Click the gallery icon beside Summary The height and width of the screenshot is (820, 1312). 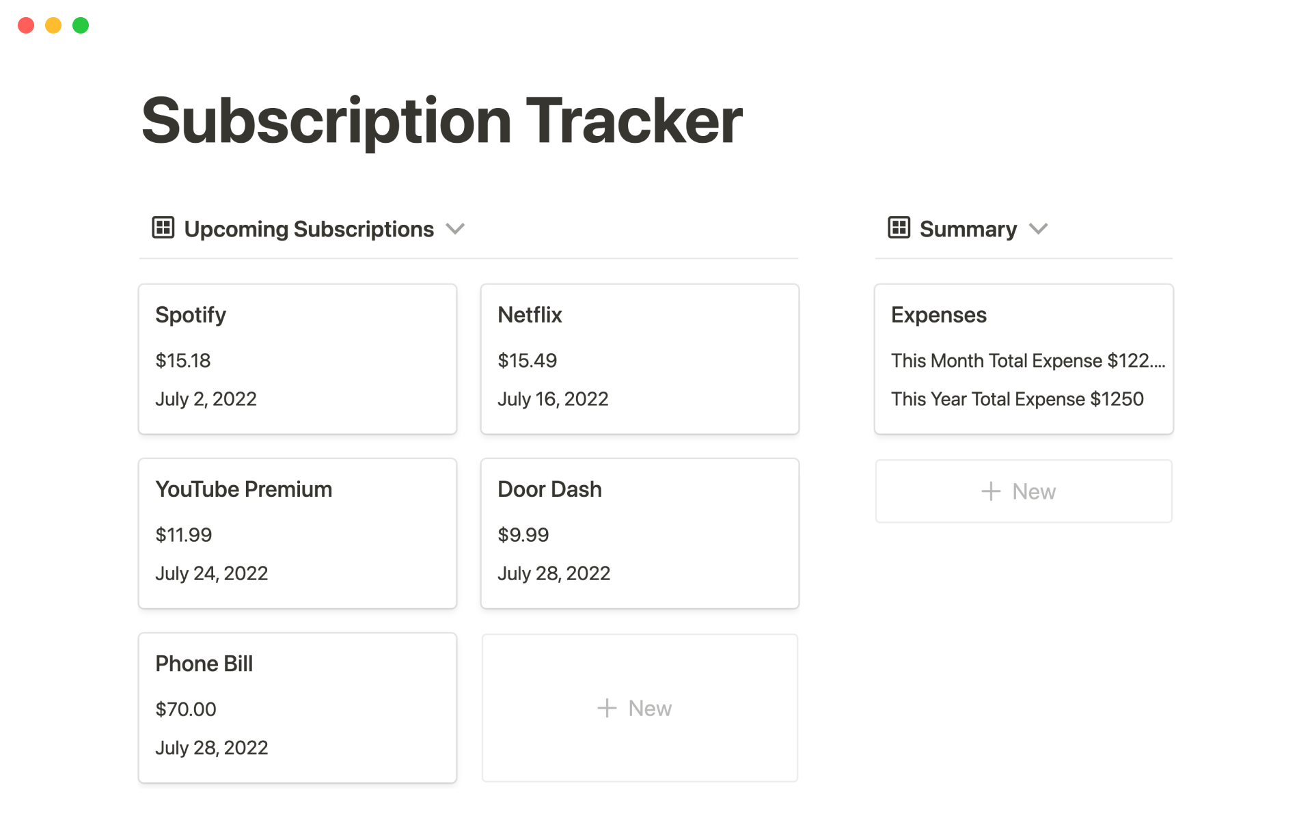(899, 228)
